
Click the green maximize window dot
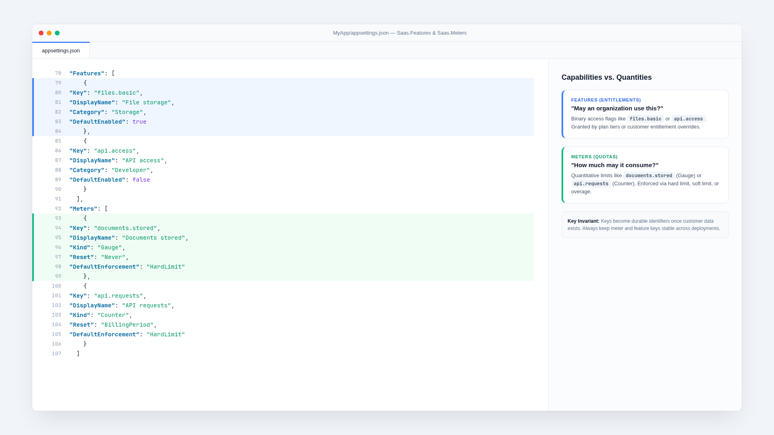pyautogui.click(x=57, y=33)
